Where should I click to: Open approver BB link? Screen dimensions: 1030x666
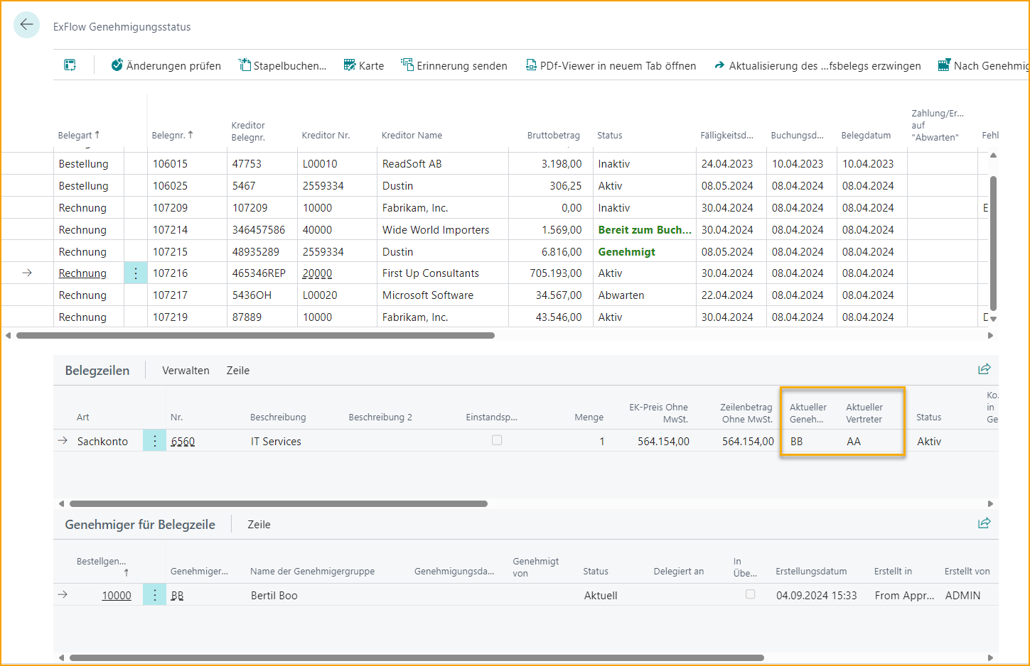coord(177,595)
